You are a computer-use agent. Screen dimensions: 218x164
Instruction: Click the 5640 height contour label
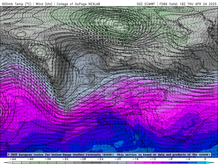(64, 103)
